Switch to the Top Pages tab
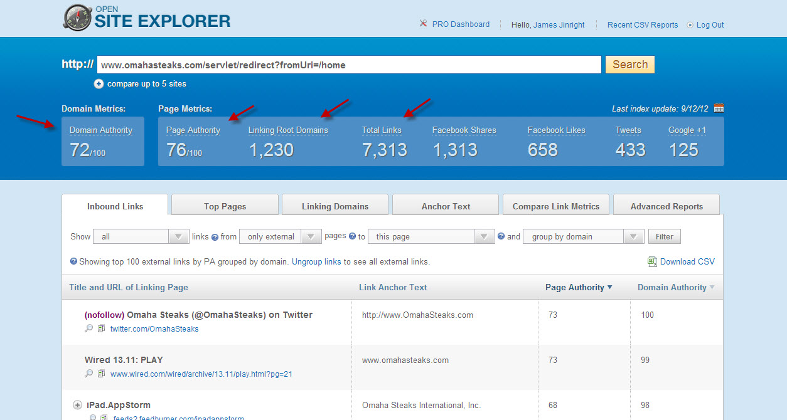787x420 pixels. click(x=225, y=206)
